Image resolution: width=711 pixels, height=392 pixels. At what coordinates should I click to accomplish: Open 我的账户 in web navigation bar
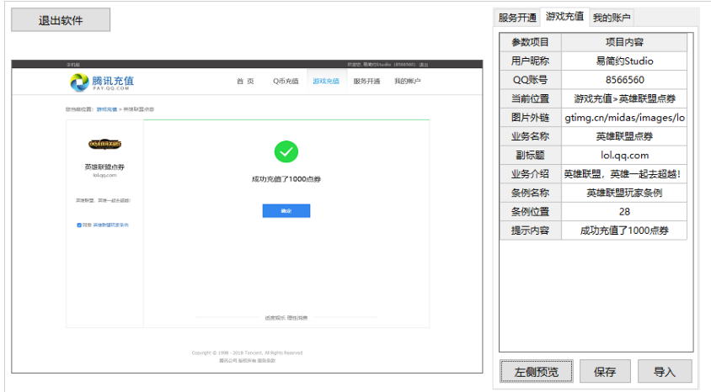pyautogui.click(x=407, y=81)
